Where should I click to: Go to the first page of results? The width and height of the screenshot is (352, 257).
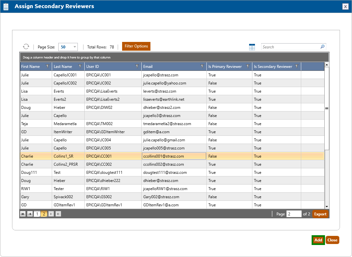23,214
